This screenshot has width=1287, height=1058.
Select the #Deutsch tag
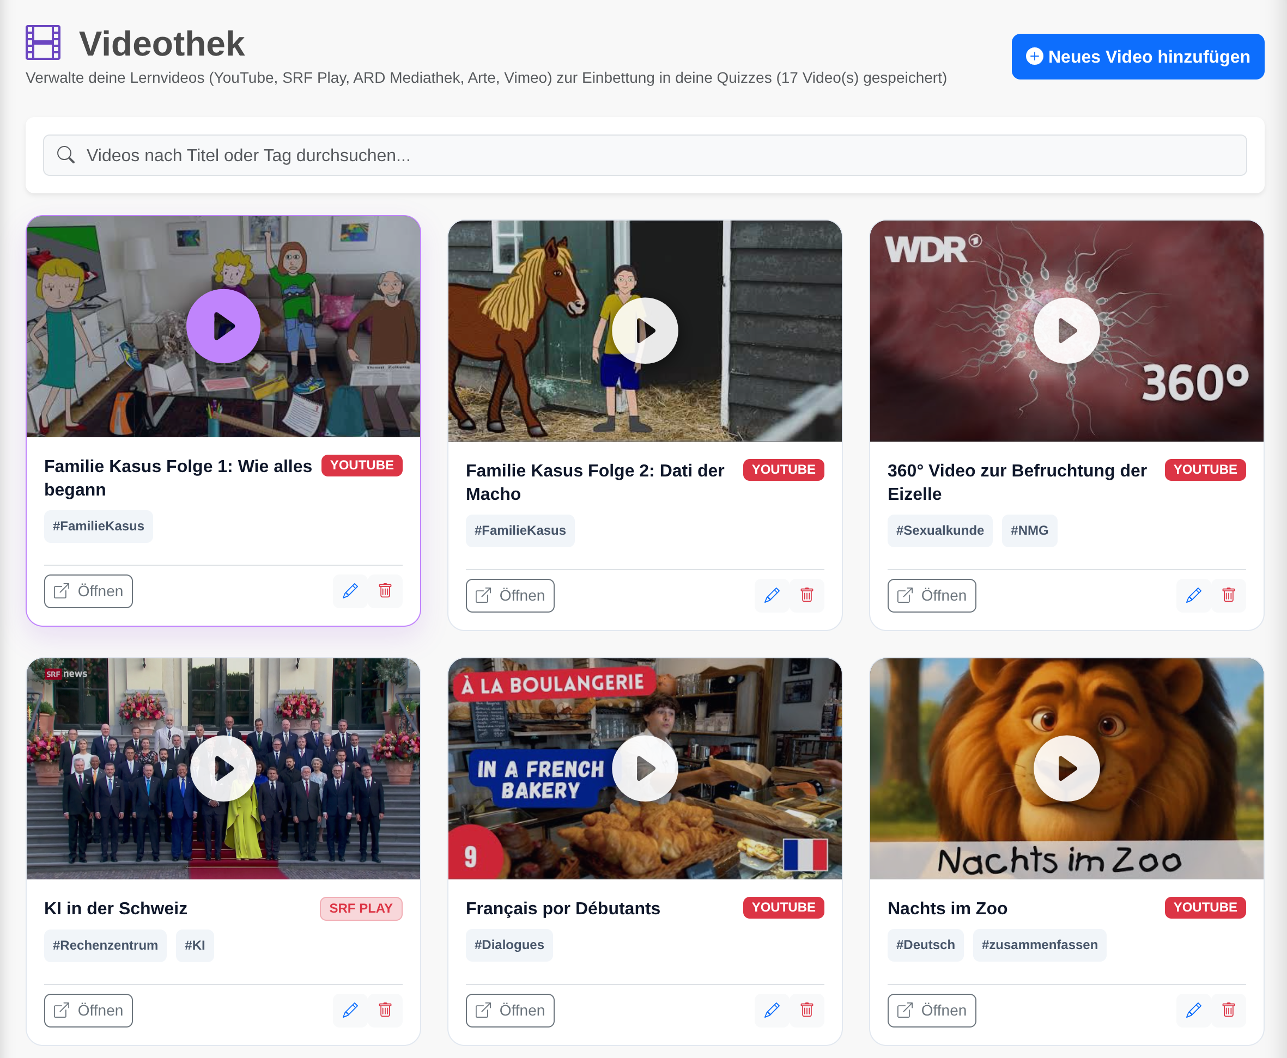[x=925, y=945]
